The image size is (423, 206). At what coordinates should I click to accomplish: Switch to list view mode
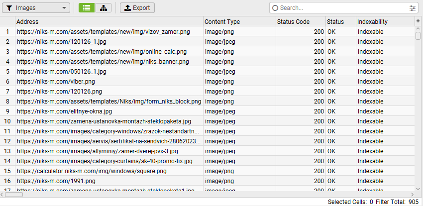coord(87,8)
